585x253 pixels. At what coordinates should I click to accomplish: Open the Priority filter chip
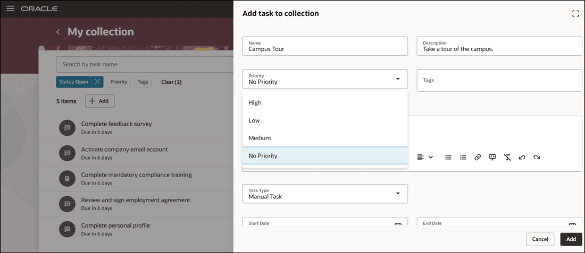point(119,82)
